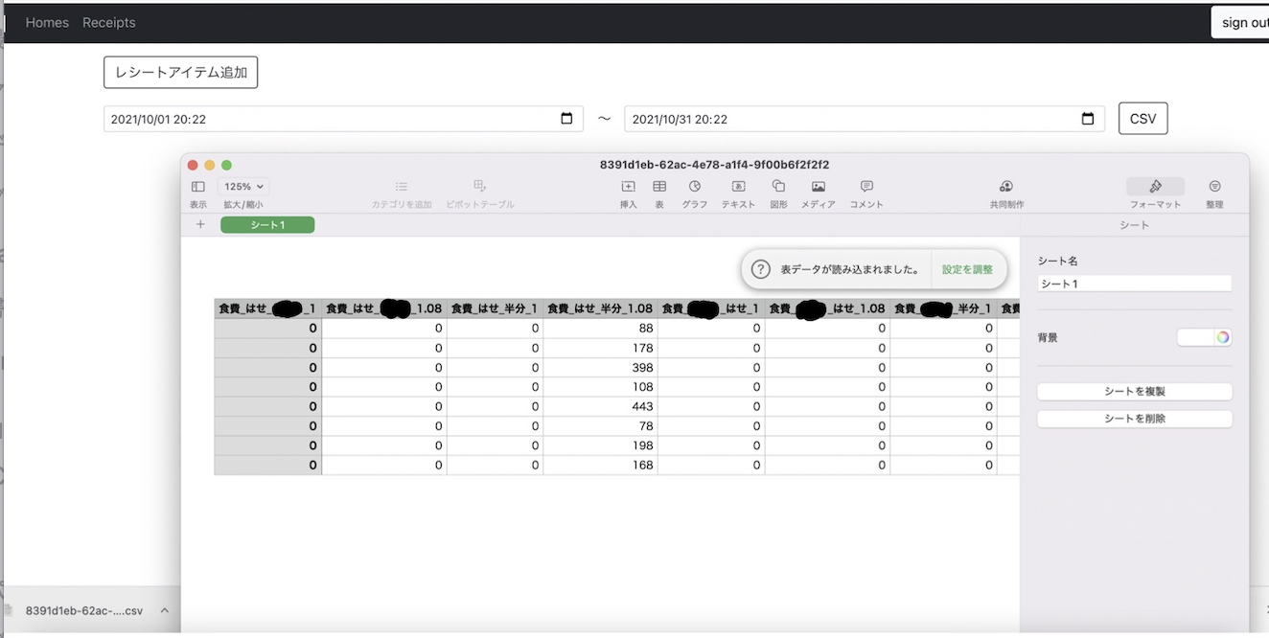Select the cell containing 88
This screenshot has height=638, width=1269.
(x=600, y=328)
